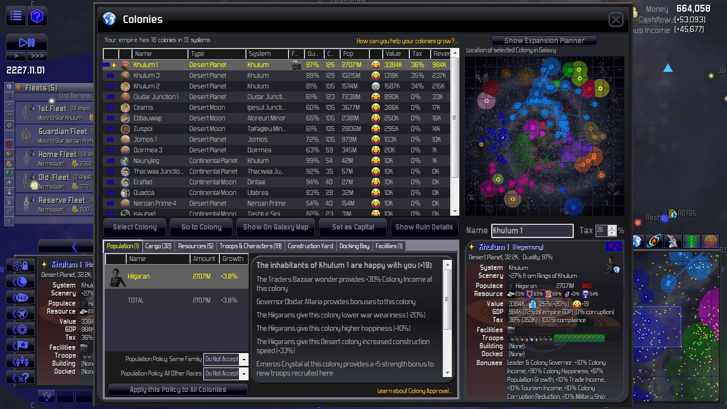Click the orange wireframe globe icon
727x409 pixels.
(710, 241)
